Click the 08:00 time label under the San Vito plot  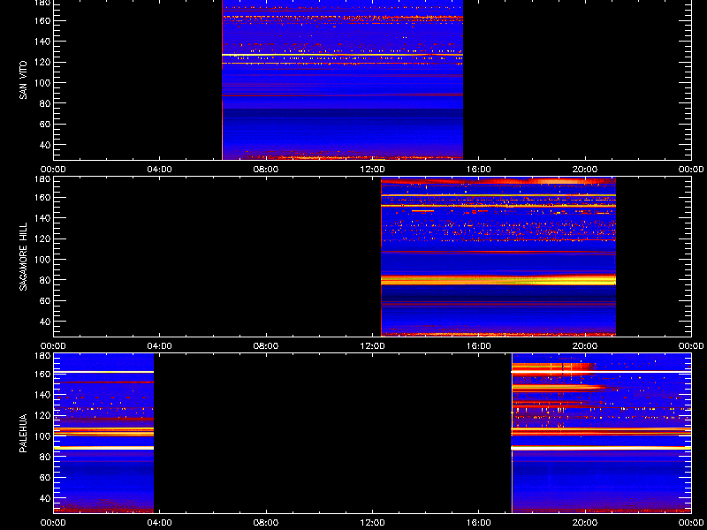pos(266,170)
